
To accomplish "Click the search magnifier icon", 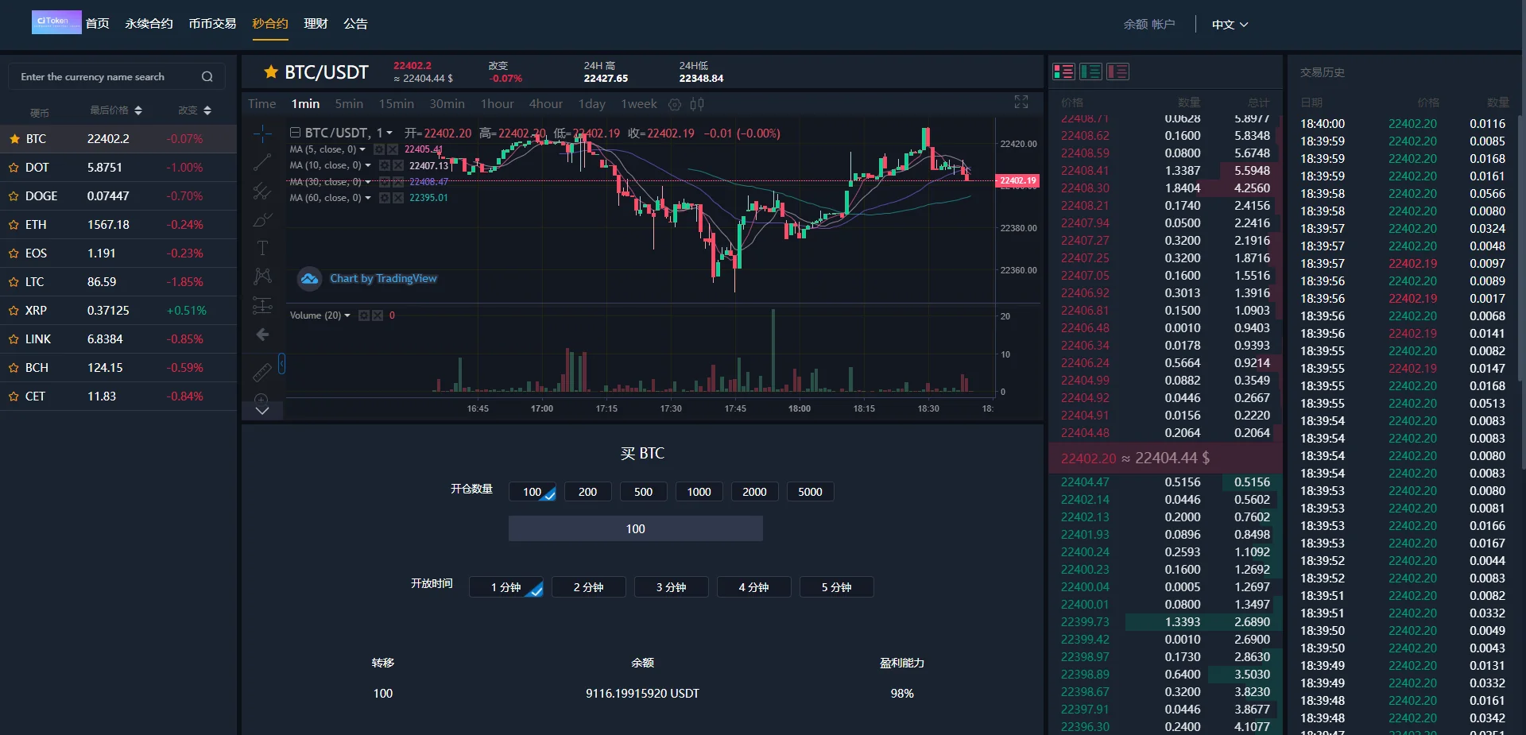I will point(207,77).
